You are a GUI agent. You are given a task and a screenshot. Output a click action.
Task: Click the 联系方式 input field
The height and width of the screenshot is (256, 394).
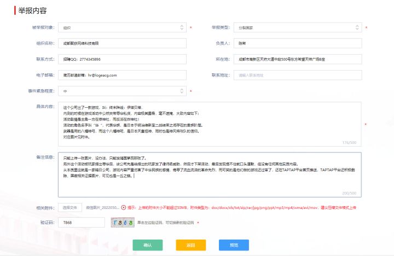pos(122,59)
